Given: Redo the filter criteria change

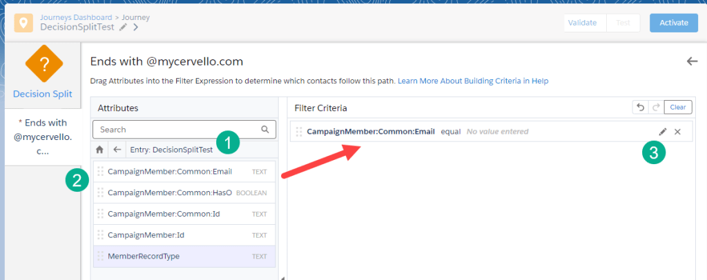Looking at the screenshot, I should coord(656,108).
